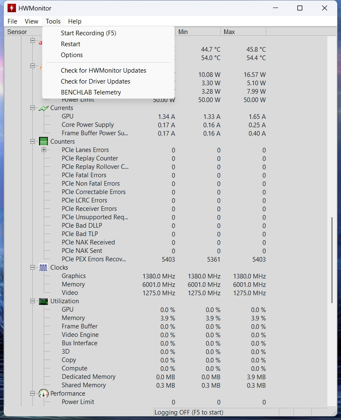Click the Max column header
The height and width of the screenshot is (420, 341).
(244, 32)
